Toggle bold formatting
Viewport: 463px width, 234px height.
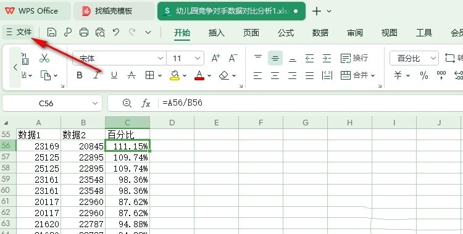coord(80,75)
